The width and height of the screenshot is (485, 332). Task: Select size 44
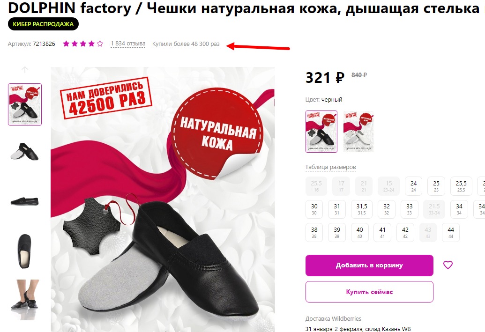(x=451, y=232)
